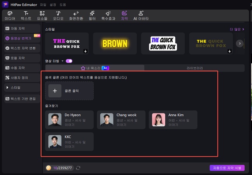Open 텍스트 기반 편집 in sidebar
This screenshot has height=175, width=252.
[22, 99]
